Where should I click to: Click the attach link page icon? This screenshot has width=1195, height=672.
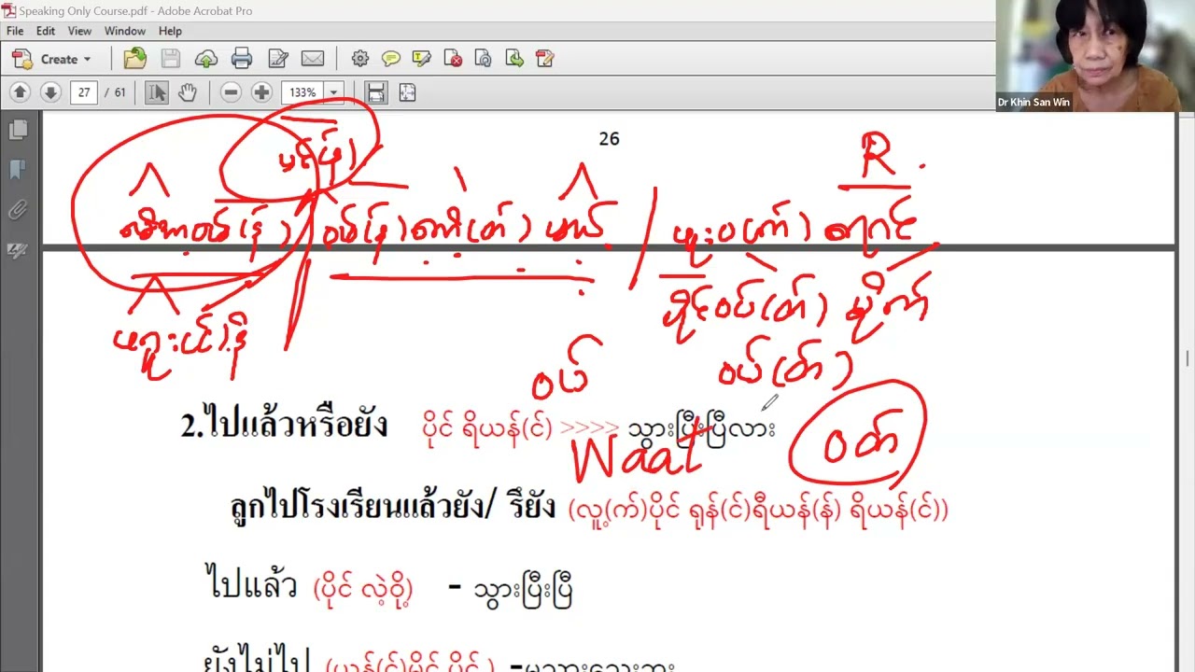[484, 59]
